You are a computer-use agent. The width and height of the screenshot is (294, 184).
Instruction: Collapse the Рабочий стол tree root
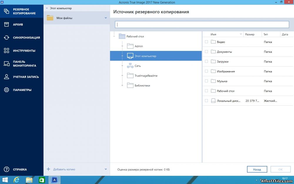[x=114, y=37]
